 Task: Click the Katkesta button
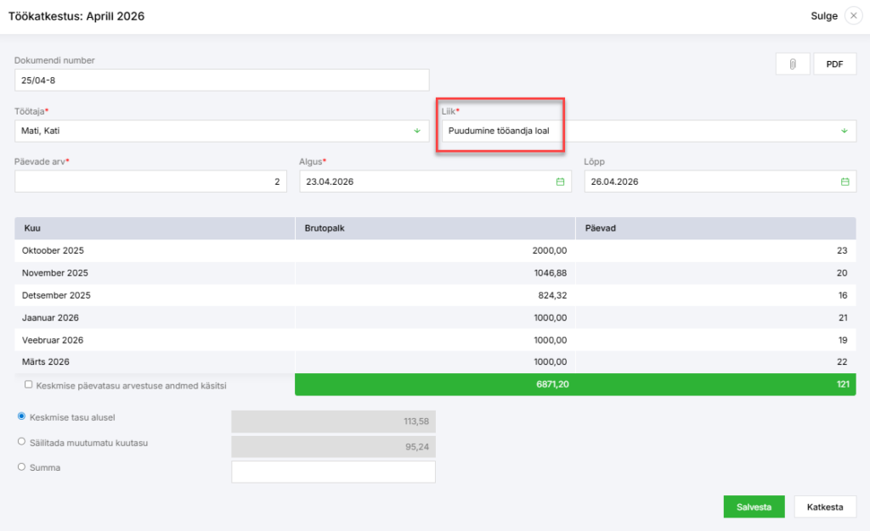click(x=825, y=506)
